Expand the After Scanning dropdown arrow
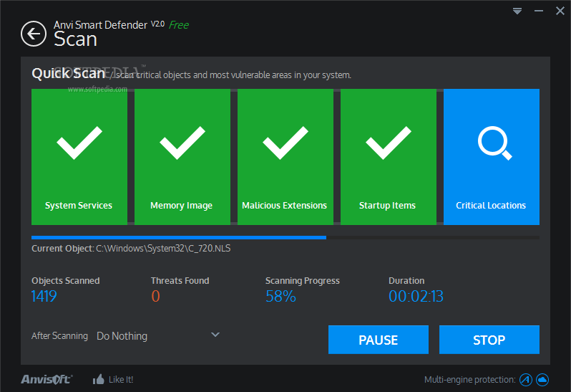This screenshot has height=392, width=571. pos(215,335)
